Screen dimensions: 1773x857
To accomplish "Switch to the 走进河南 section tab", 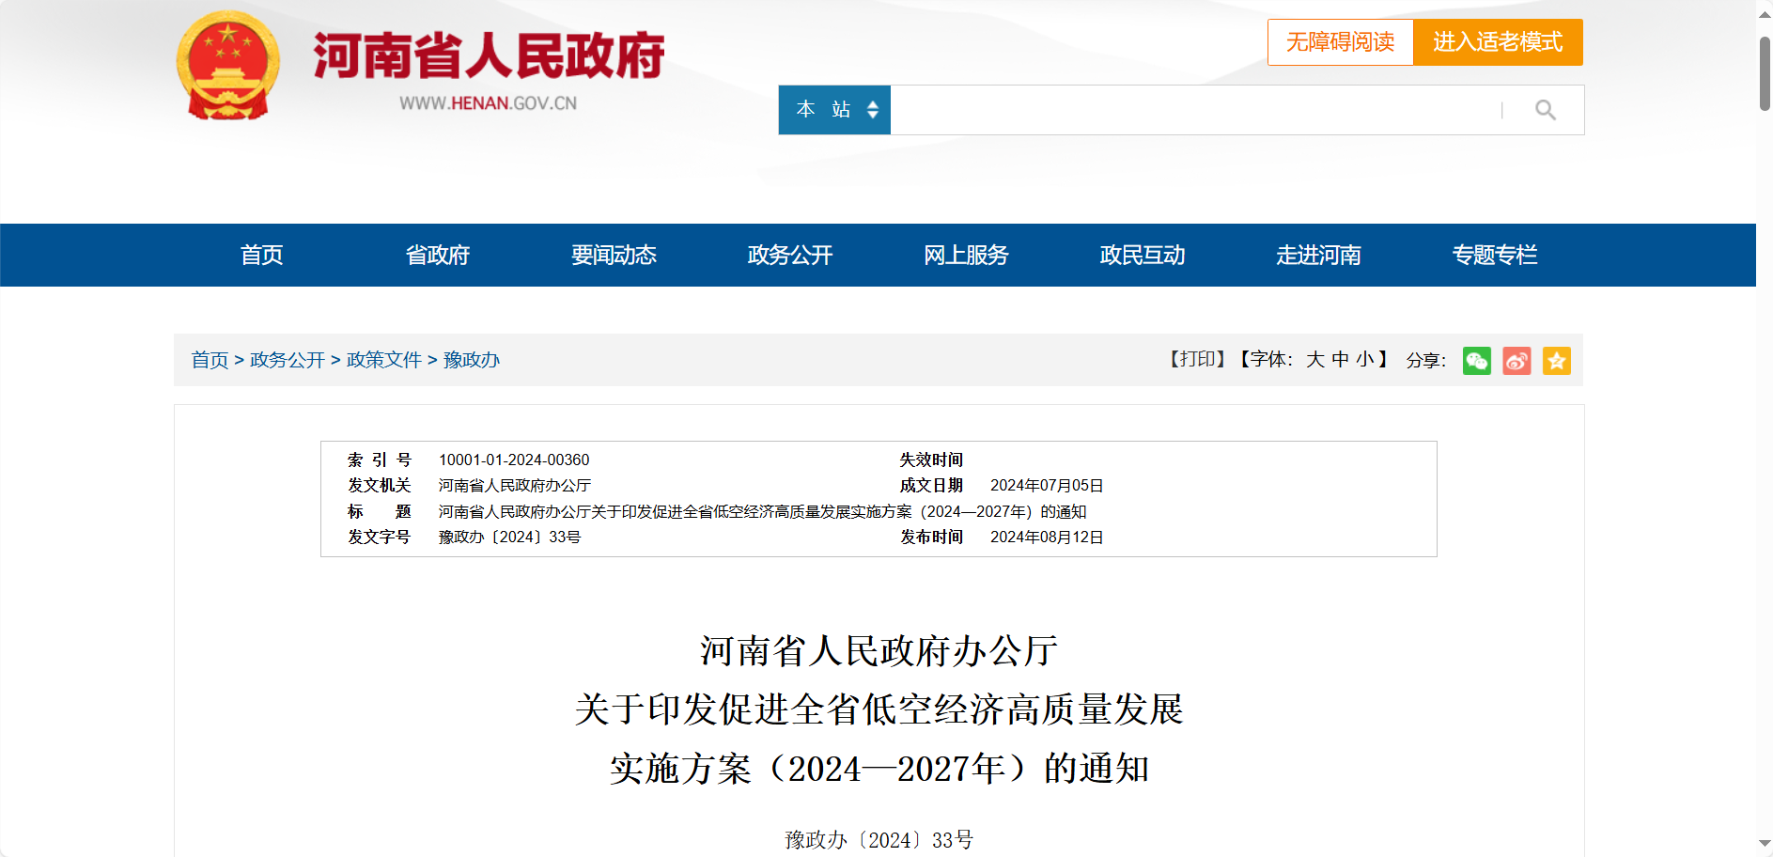I will click(1318, 255).
